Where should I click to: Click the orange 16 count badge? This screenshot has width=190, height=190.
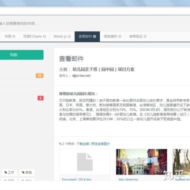(39, 76)
